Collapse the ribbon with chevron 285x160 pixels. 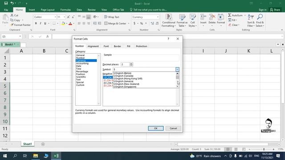[282, 30]
